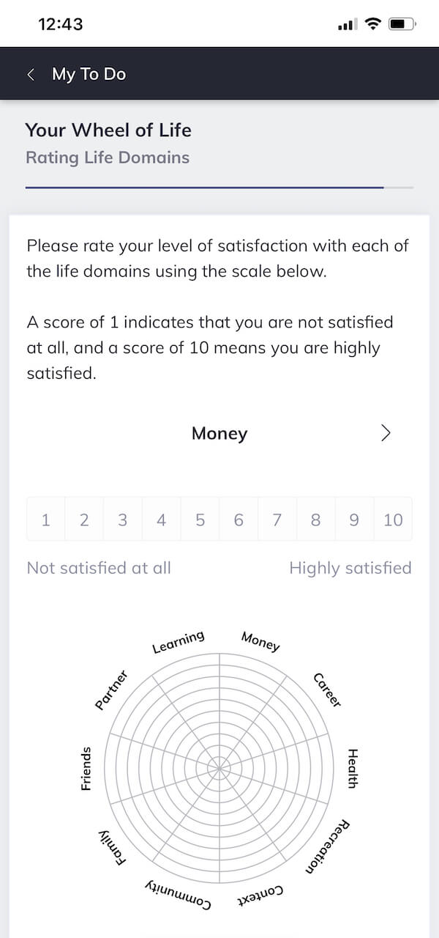Select score 3 on the scale

coord(123,520)
